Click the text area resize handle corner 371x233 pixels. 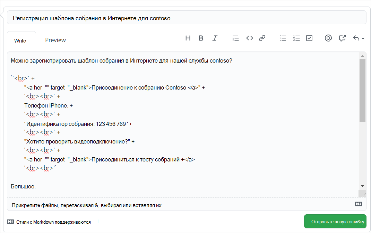pos(363,194)
